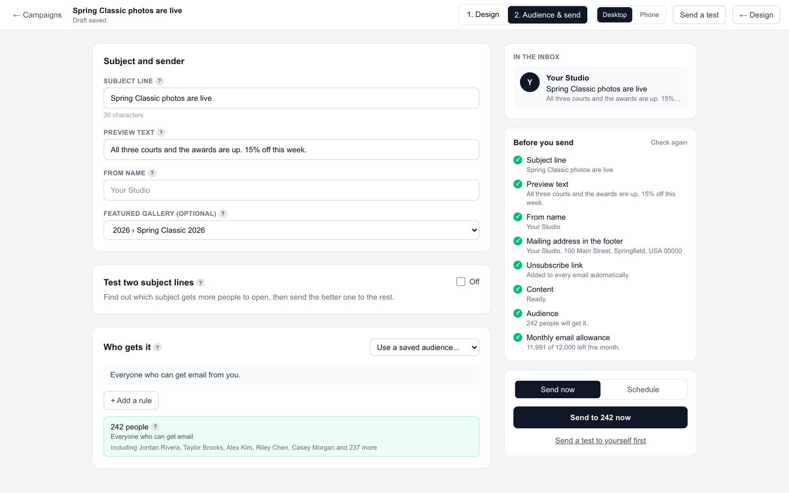Switch preview to Desktop view
The height and width of the screenshot is (493, 789).
(x=615, y=15)
